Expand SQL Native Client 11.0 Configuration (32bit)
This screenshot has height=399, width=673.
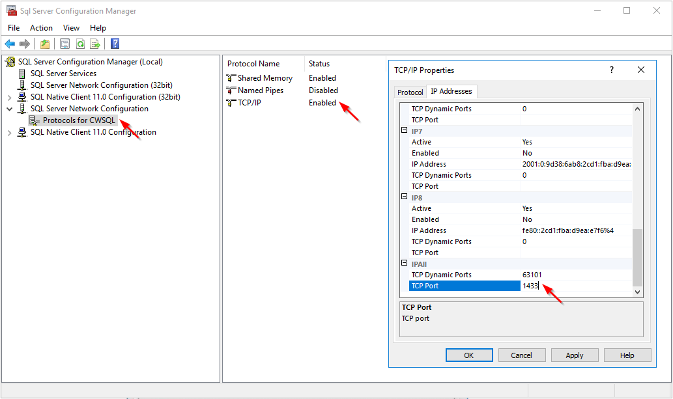click(x=10, y=97)
